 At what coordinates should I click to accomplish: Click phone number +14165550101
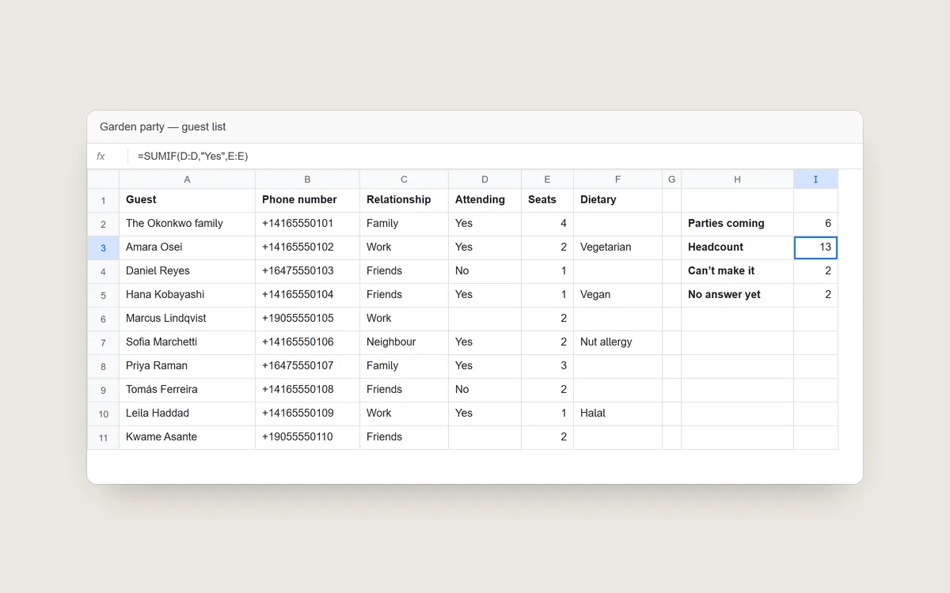(x=307, y=224)
